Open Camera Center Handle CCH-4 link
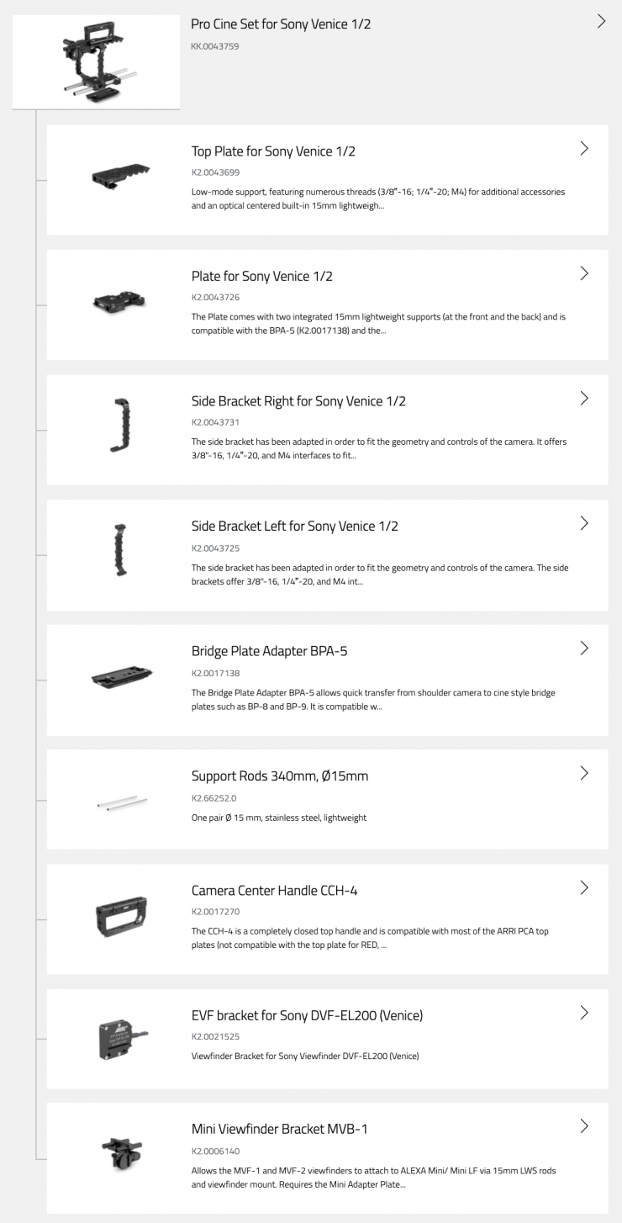622x1223 pixels. pos(274,890)
